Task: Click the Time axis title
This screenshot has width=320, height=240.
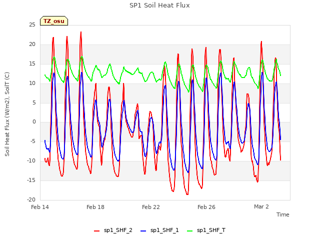Action: tap(283, 214)
